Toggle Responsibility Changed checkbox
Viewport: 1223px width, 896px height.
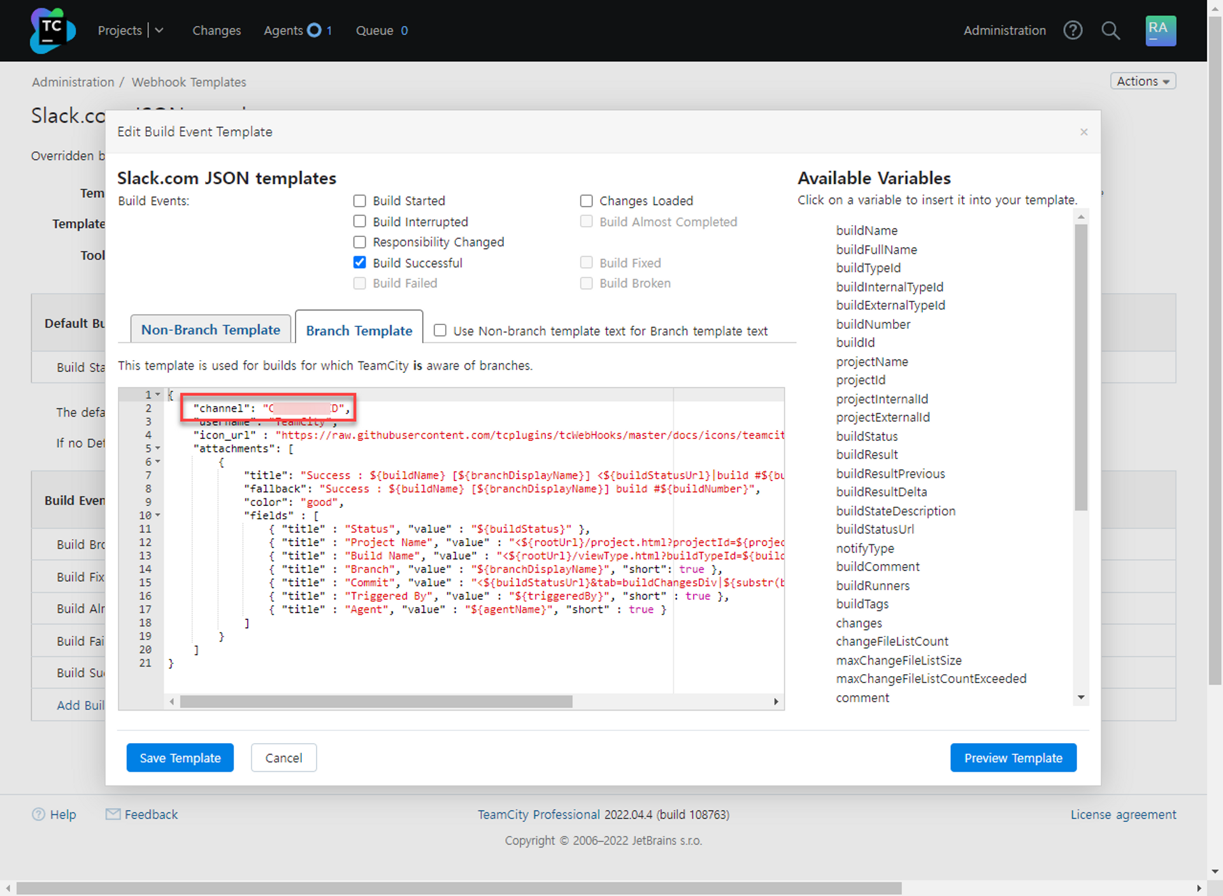[360, 242]
